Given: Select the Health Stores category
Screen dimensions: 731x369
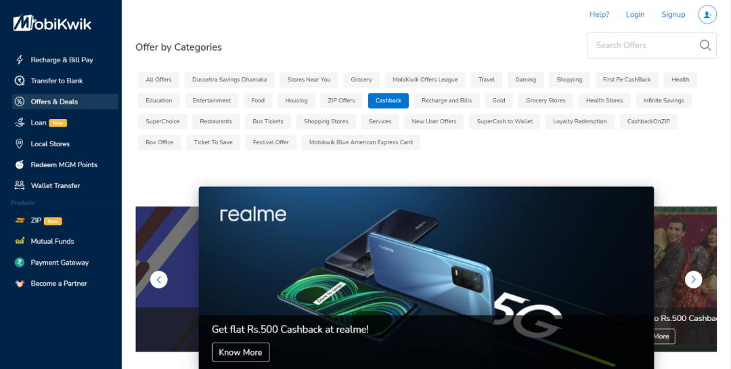Looking at the screenshot, I should [x=604, y=101].
